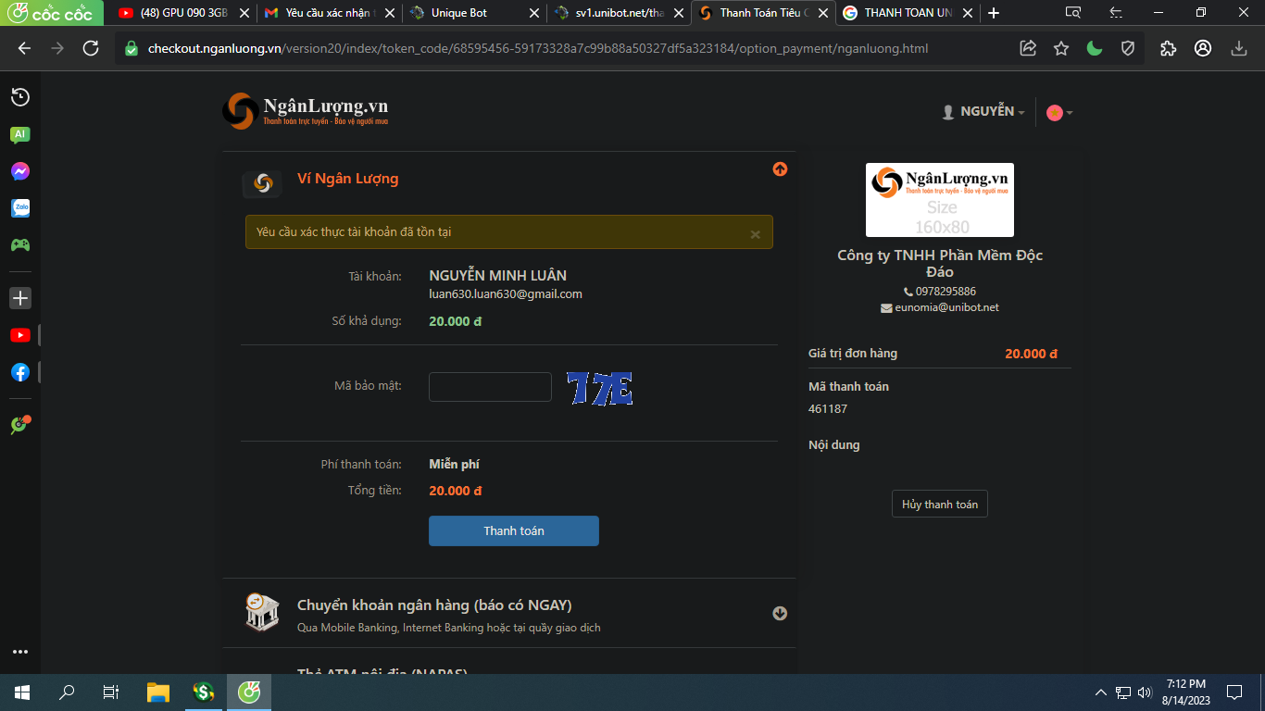This screenshot has height=711, width=1265.
Task: Open the shield ad-block icon
Action: 1128,48
